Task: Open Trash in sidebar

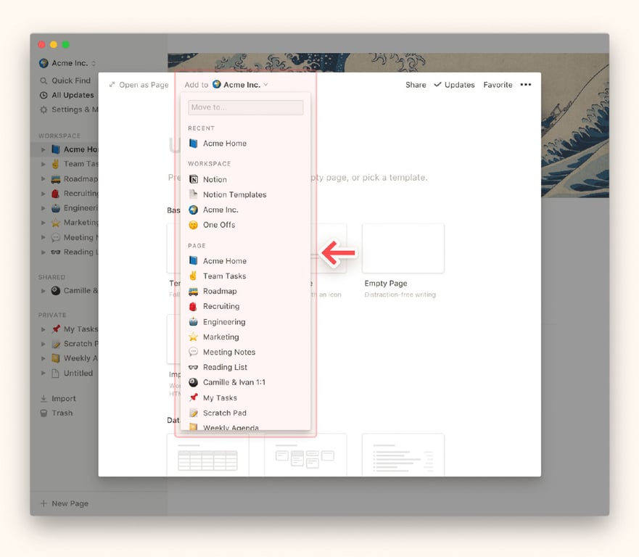Action: point(57,413)
